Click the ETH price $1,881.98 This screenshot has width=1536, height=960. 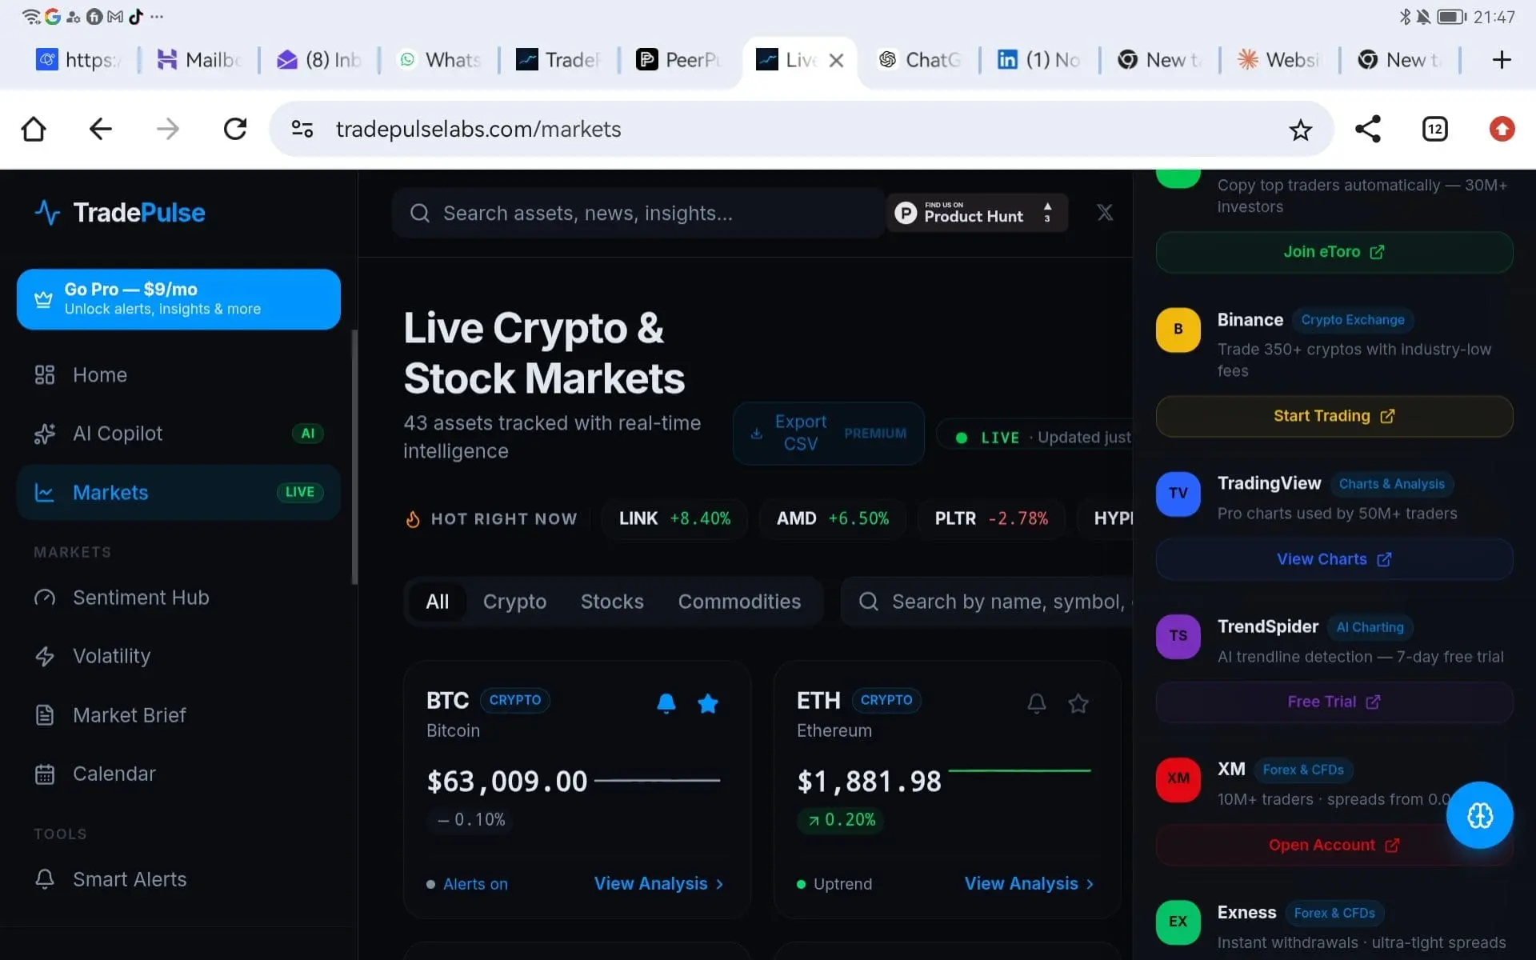pos(869,782)
